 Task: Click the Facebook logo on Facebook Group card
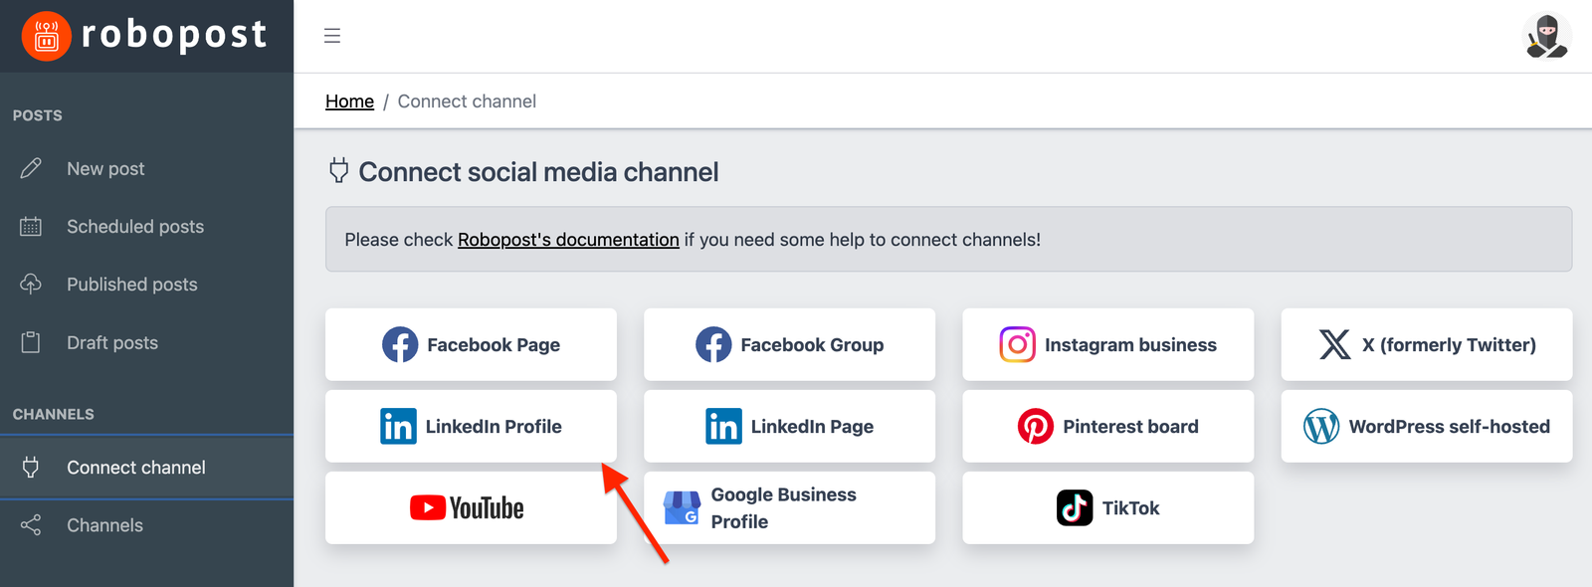[x=713, y=344]
